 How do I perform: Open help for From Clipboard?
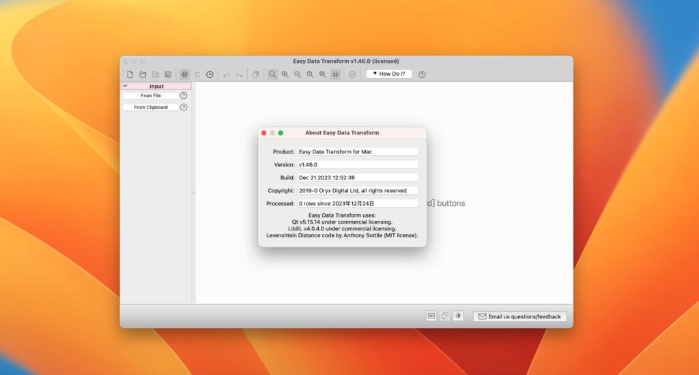click(x=184, y=107)
